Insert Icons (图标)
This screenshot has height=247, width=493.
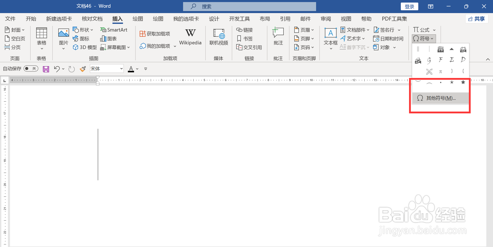coord(81,38)
